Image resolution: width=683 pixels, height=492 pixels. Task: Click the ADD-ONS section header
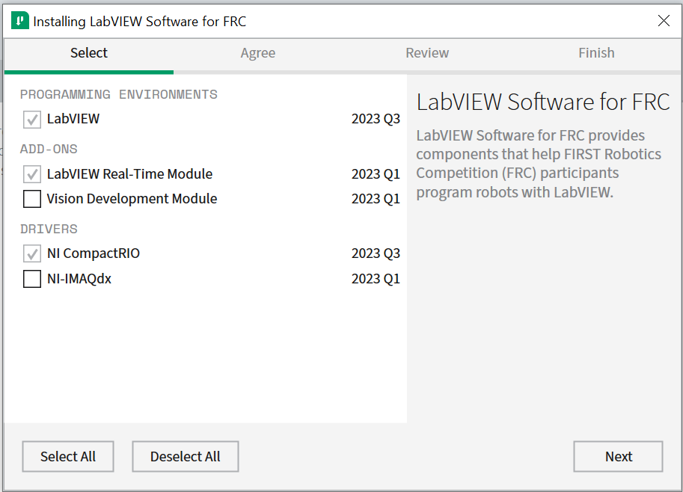[48, 149]
